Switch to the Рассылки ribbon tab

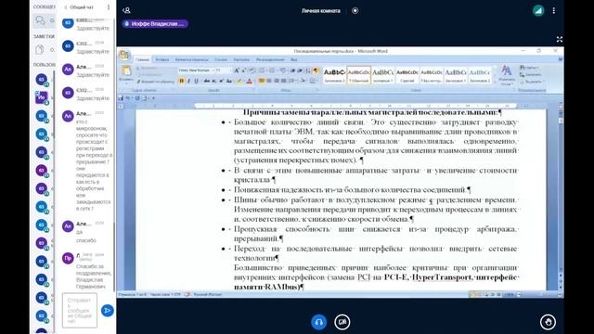point(241,59)
